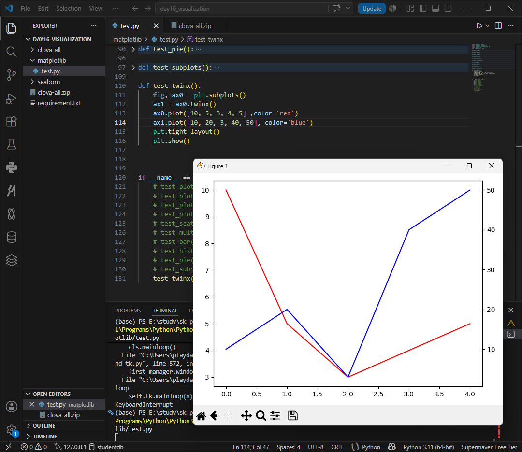The height and width of the screenshot is (452, 522).
Task: Select the matplotlib Pan tool
Action: (246, 416)
